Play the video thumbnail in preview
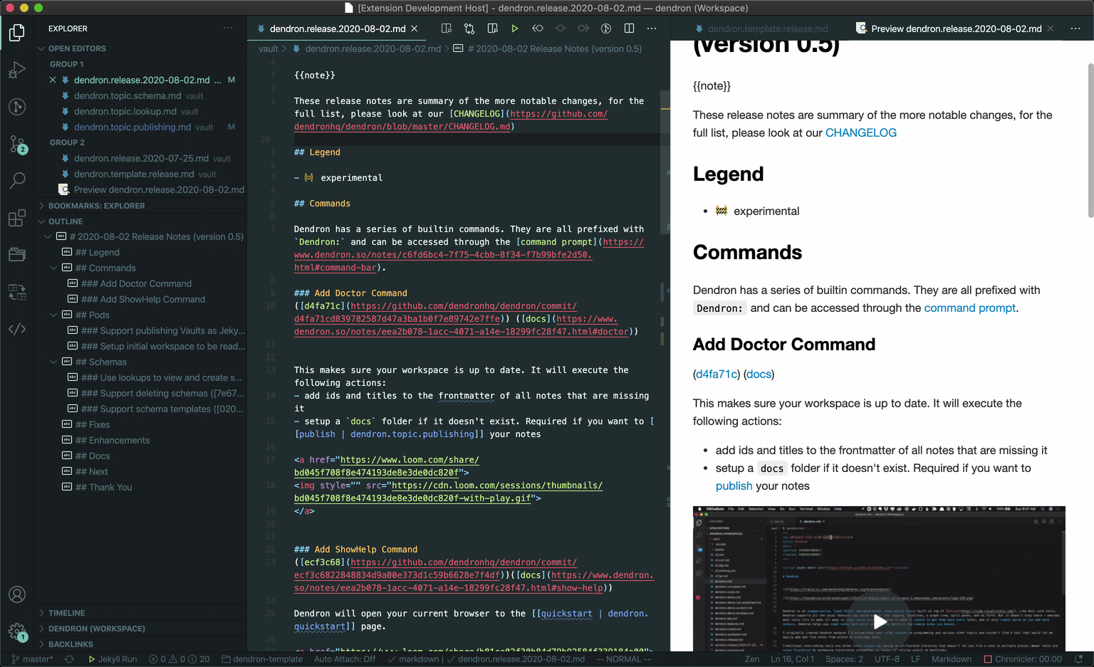Image resolution: width=1094 pixels, height=667 pixels. [x=880, y=621]
